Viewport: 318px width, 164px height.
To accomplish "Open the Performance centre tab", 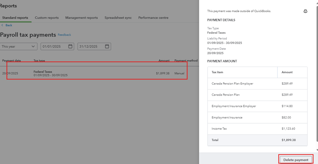I will 153,18.
